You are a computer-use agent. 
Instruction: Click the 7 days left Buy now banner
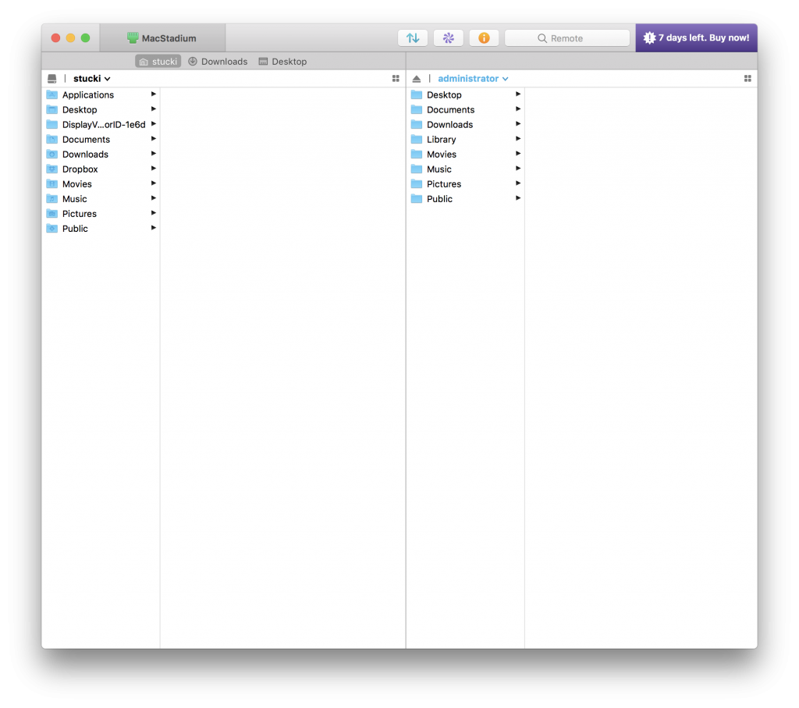(696, 37)
